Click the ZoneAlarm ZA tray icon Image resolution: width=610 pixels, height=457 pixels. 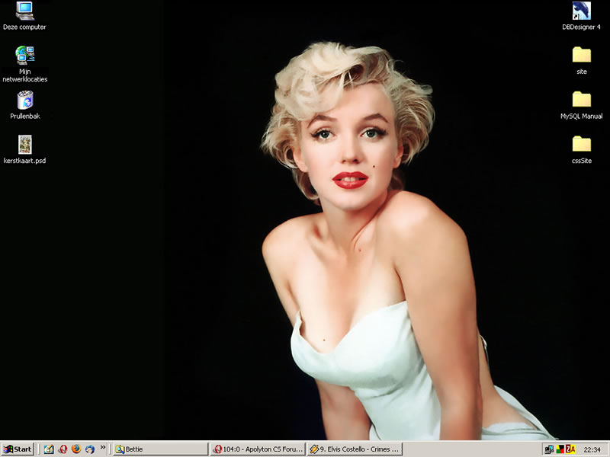pyautogui.click(x=570, y=449)
